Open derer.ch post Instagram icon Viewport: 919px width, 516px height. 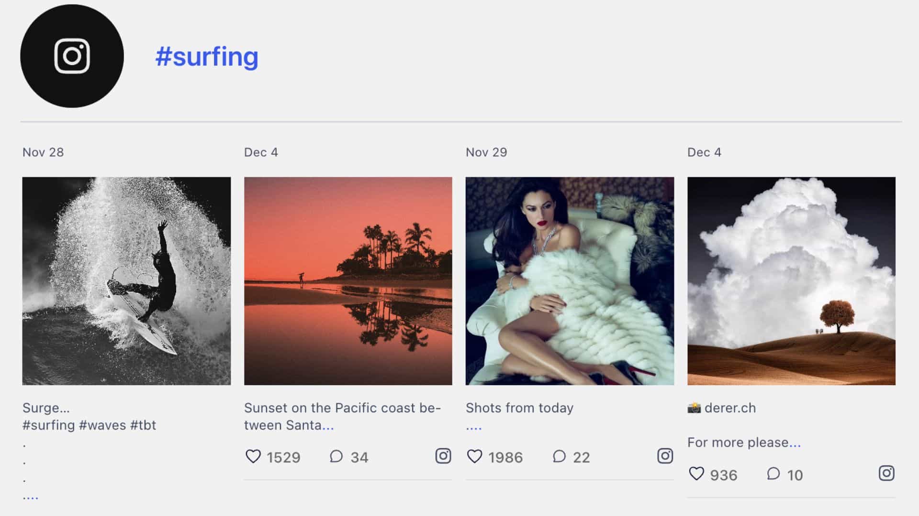point(886,473)
